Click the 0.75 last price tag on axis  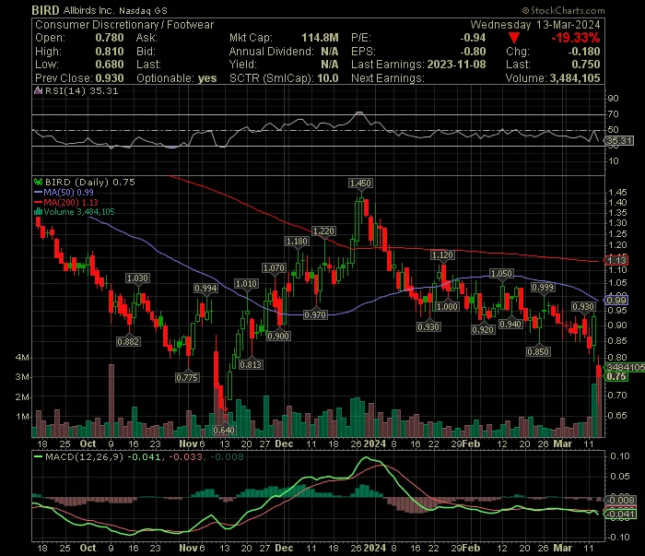[x=616, y=376]
